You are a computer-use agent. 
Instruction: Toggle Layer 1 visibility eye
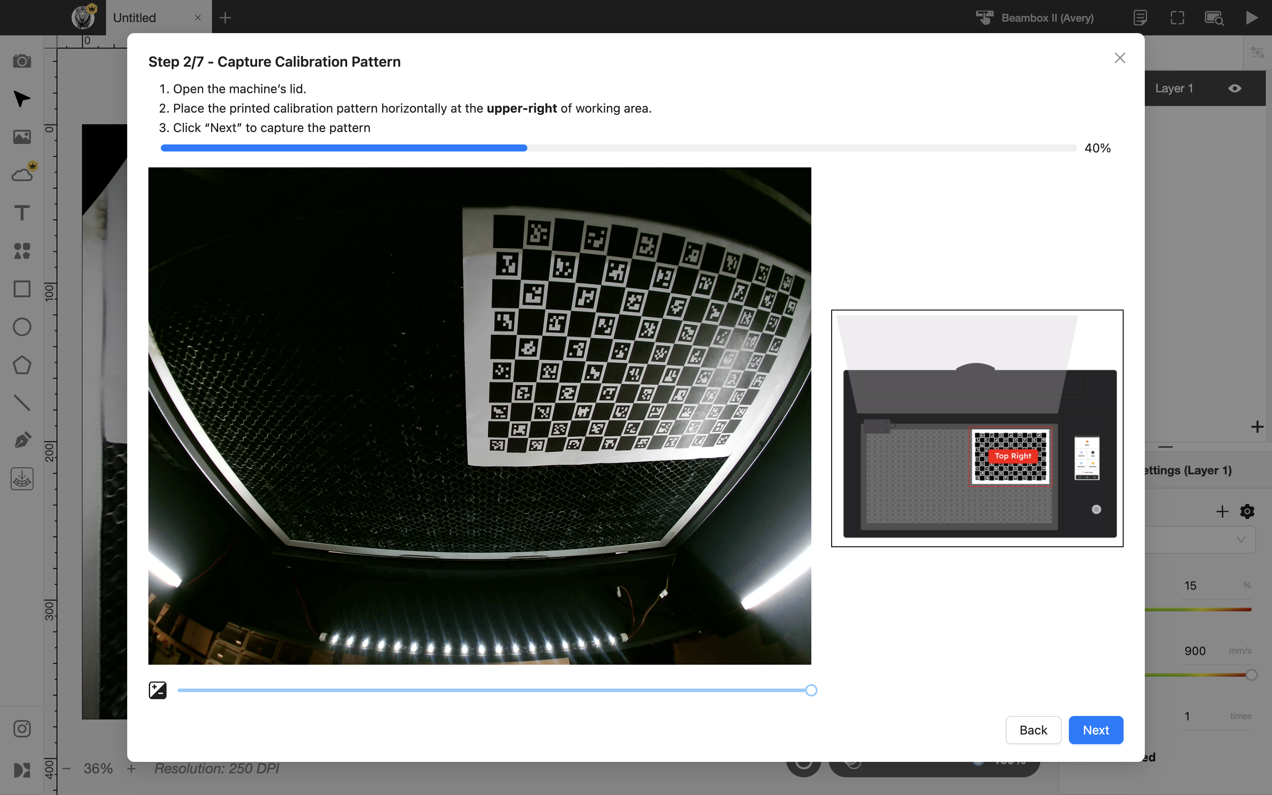click(1235, 88)
